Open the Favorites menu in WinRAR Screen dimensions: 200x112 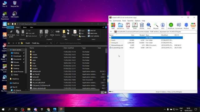130,21
